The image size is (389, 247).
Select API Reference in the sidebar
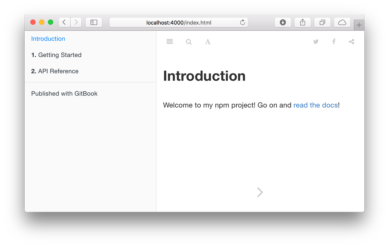pyautogui.click(x=58, y=71)
